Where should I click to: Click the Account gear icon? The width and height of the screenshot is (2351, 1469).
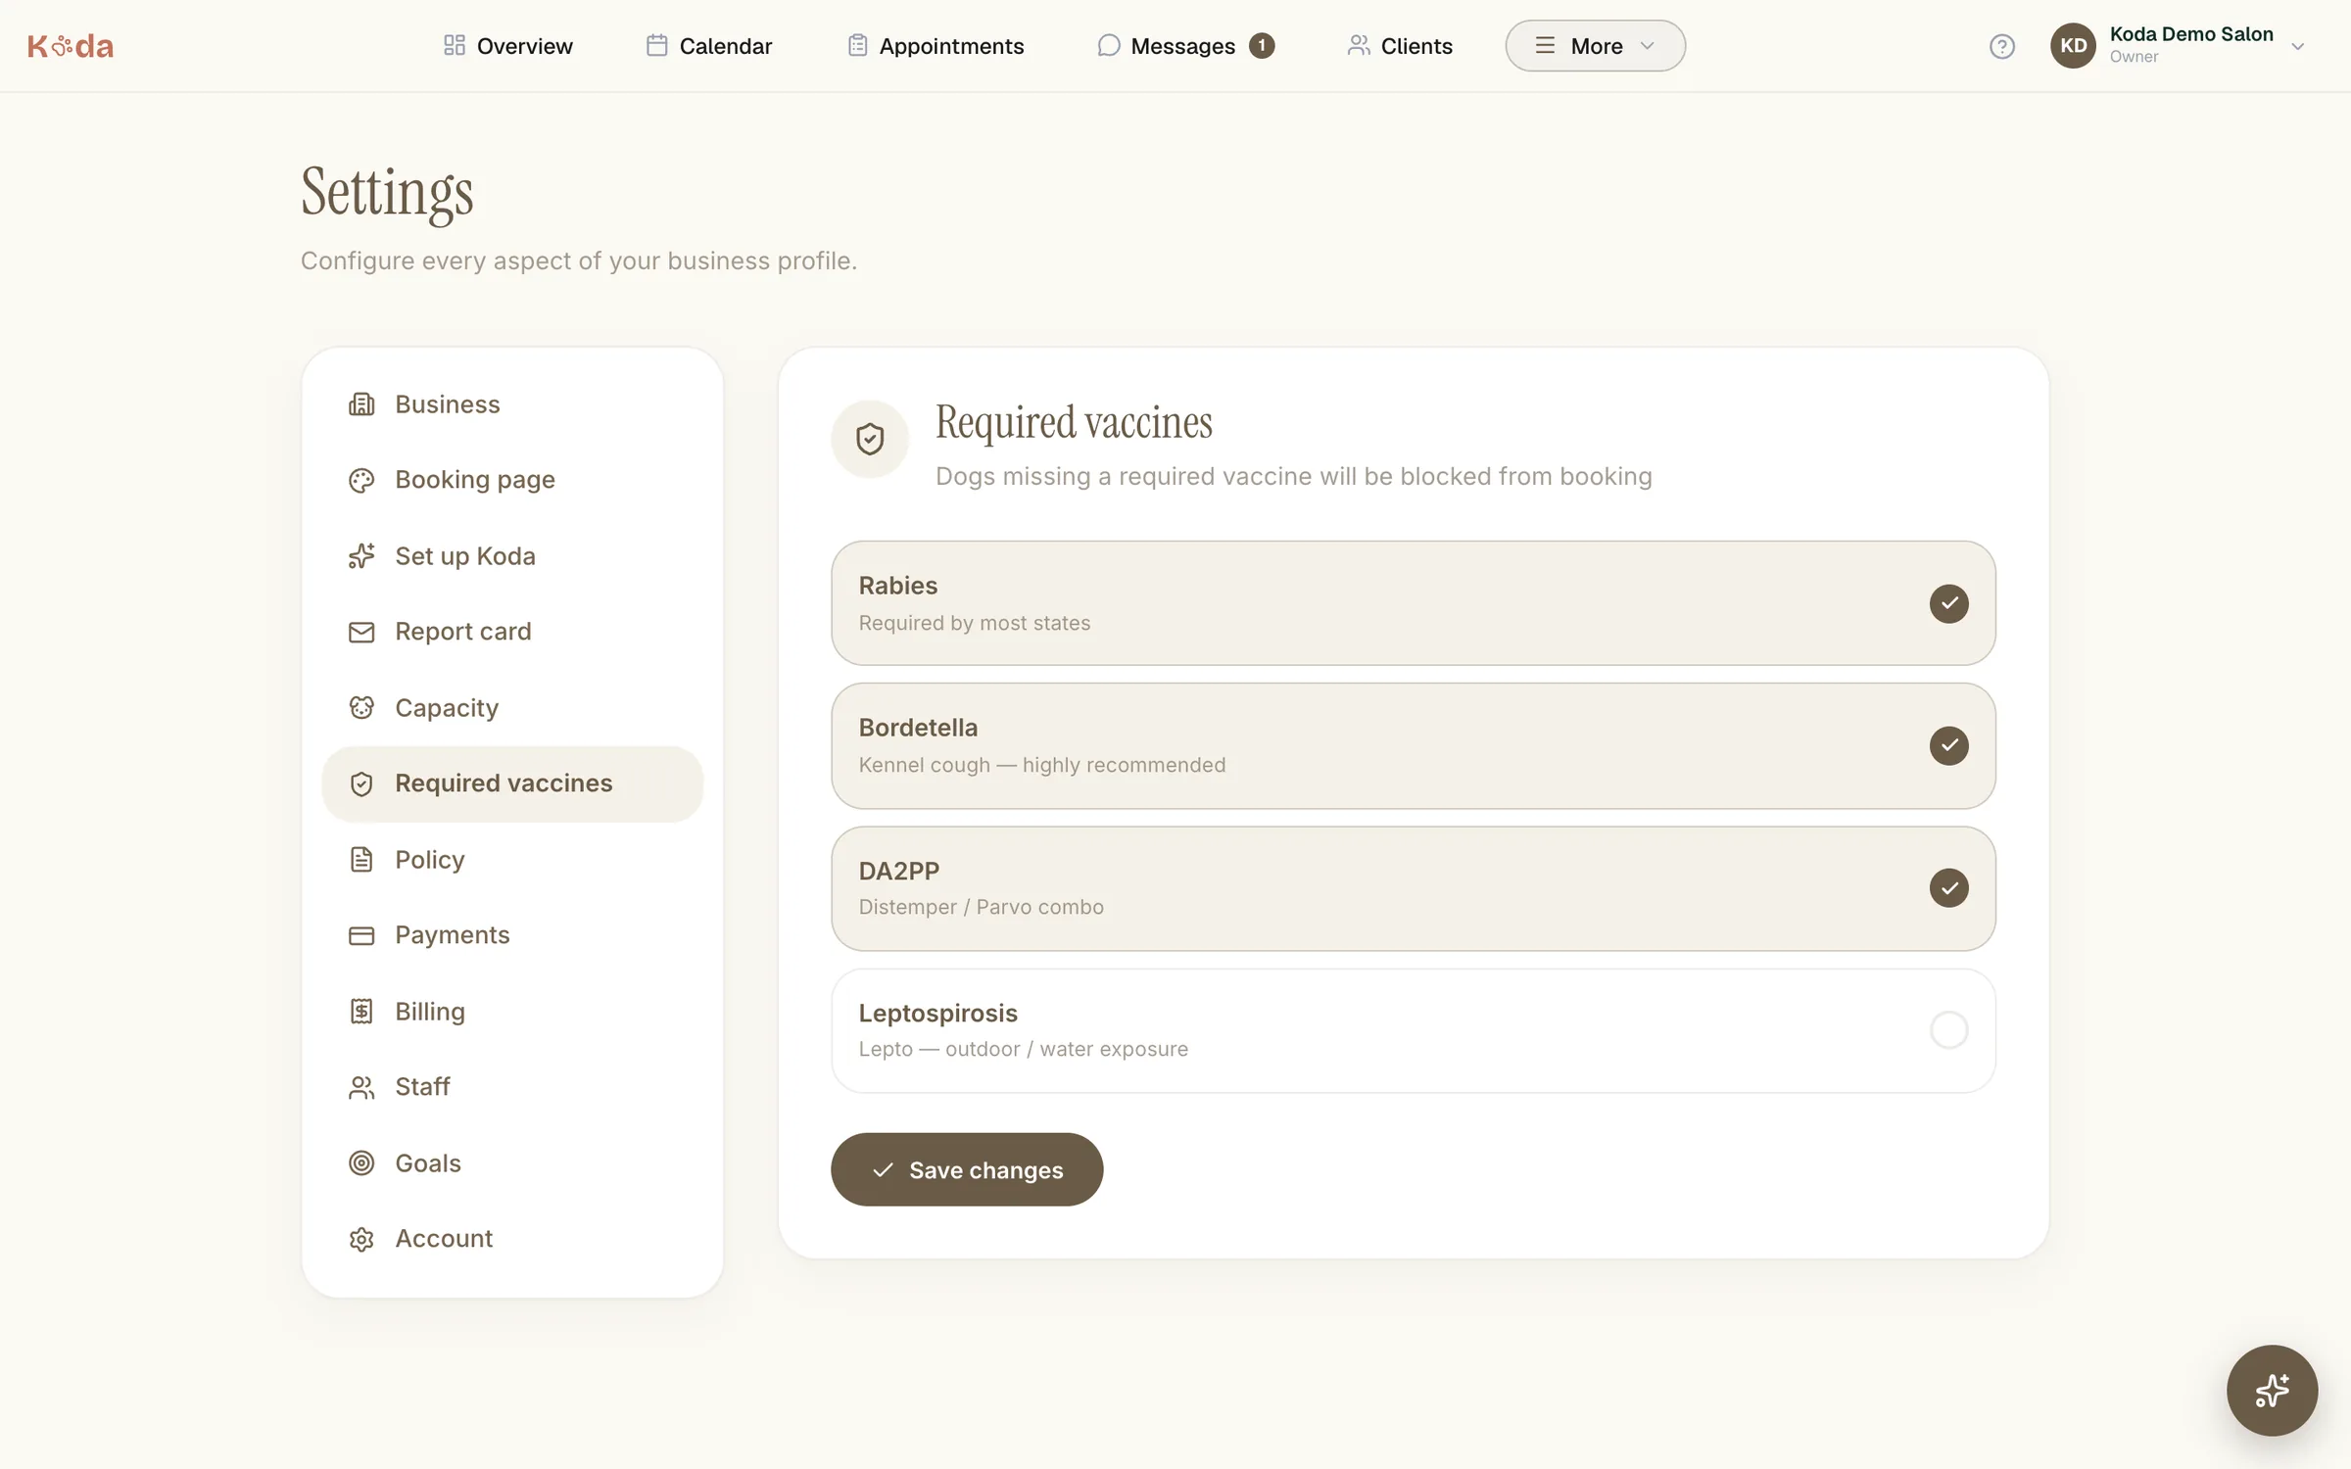tap(361, 1239)
